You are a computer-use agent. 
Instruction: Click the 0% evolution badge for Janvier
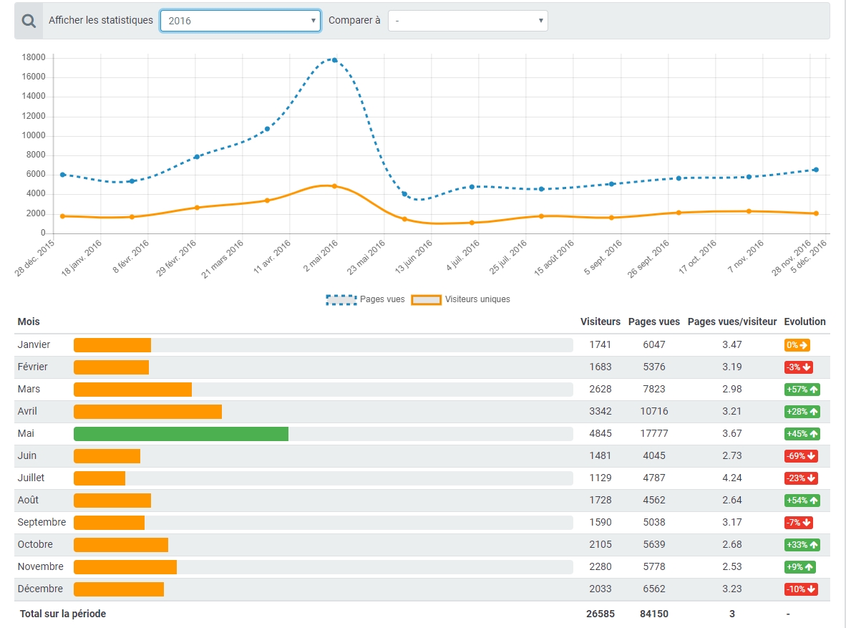click(797, 345)
